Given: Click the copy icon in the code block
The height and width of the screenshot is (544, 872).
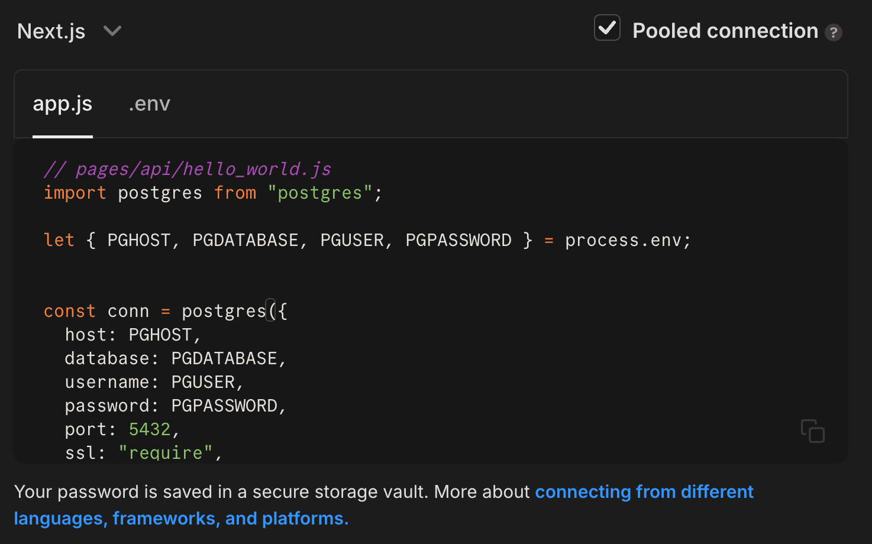Looking at the screenshot, I should (x=813, y=431).
